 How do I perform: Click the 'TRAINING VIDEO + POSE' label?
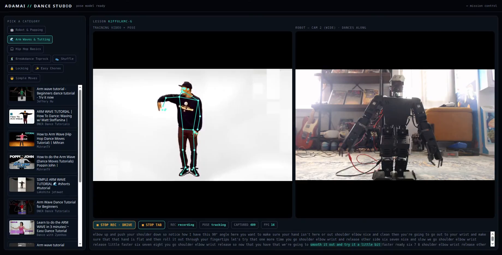pyautogui.click(x=114, y=28)
